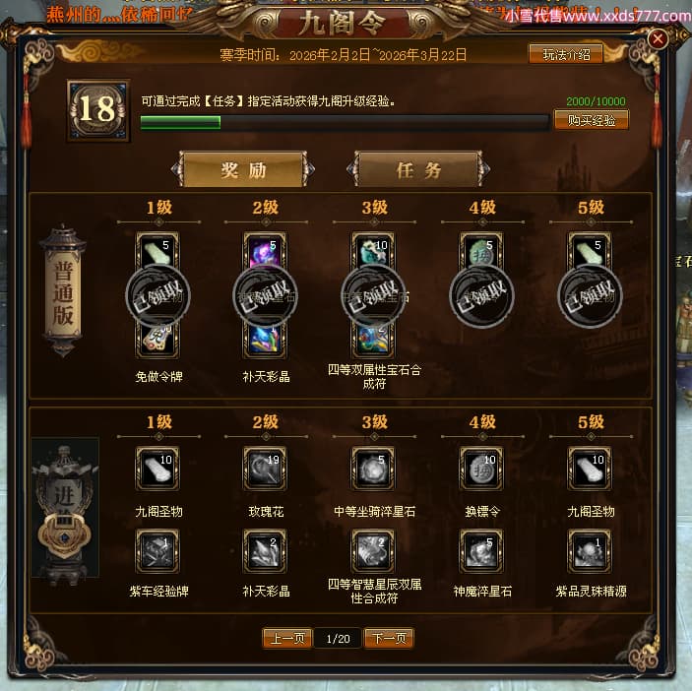Click the 补天彩晶 icon in advanced level 2
Image resolution: width=692 pixels, height=691 pixels.
265,551
